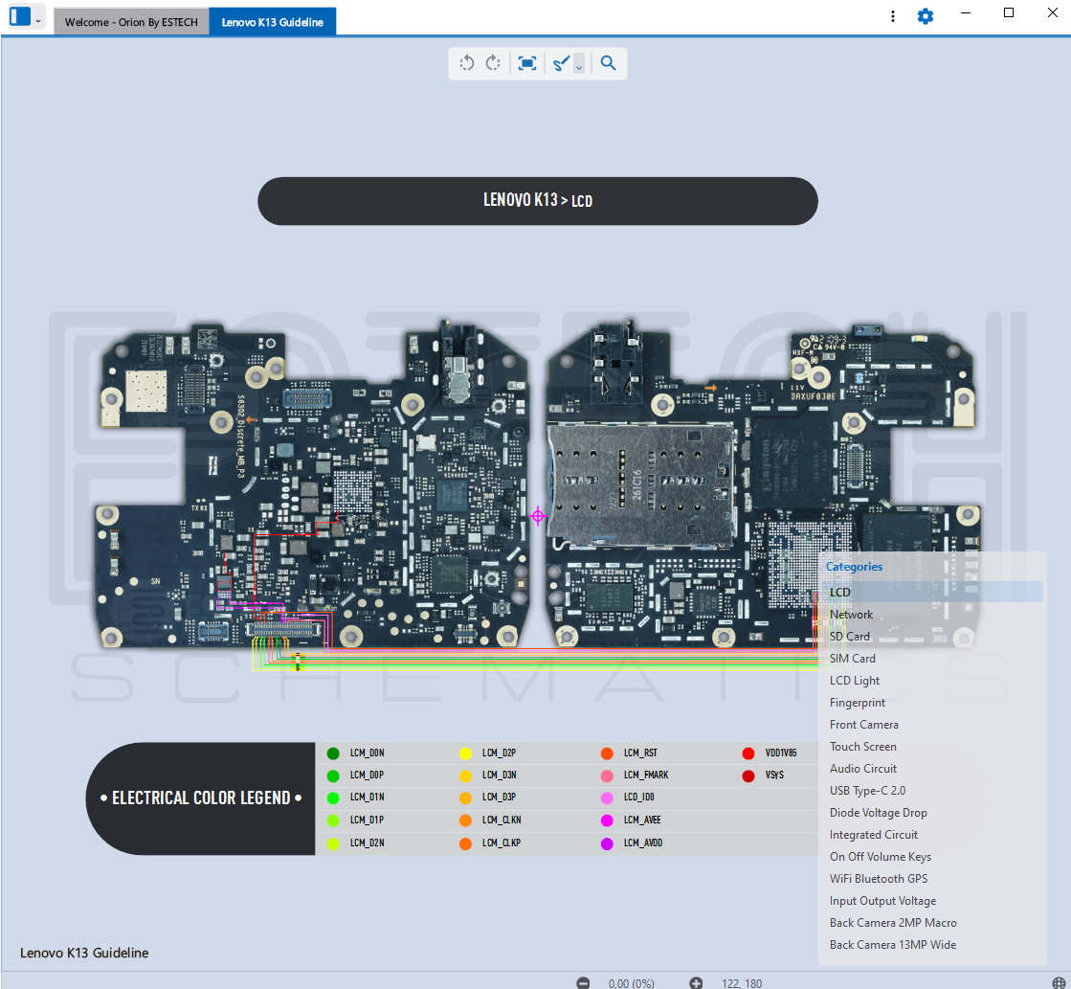Image resolution: width=1071 pixels, height=989 pixels.
Task: Select the Lenovo K13 Guideline tab
Action: (x=273, y=22)
